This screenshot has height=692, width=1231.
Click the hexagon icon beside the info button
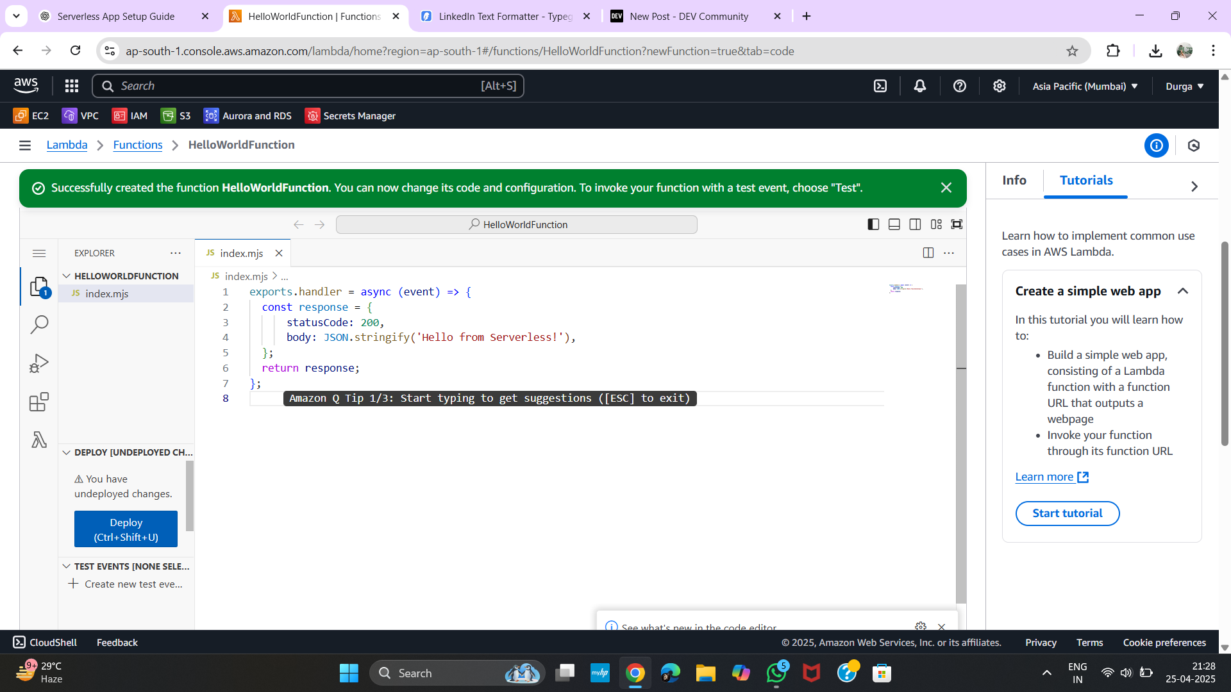[1193, 145]
